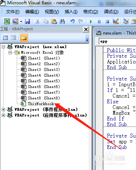Toggle Design Mode icon
This screenshot has height=170, width=136.
[116, 21]
